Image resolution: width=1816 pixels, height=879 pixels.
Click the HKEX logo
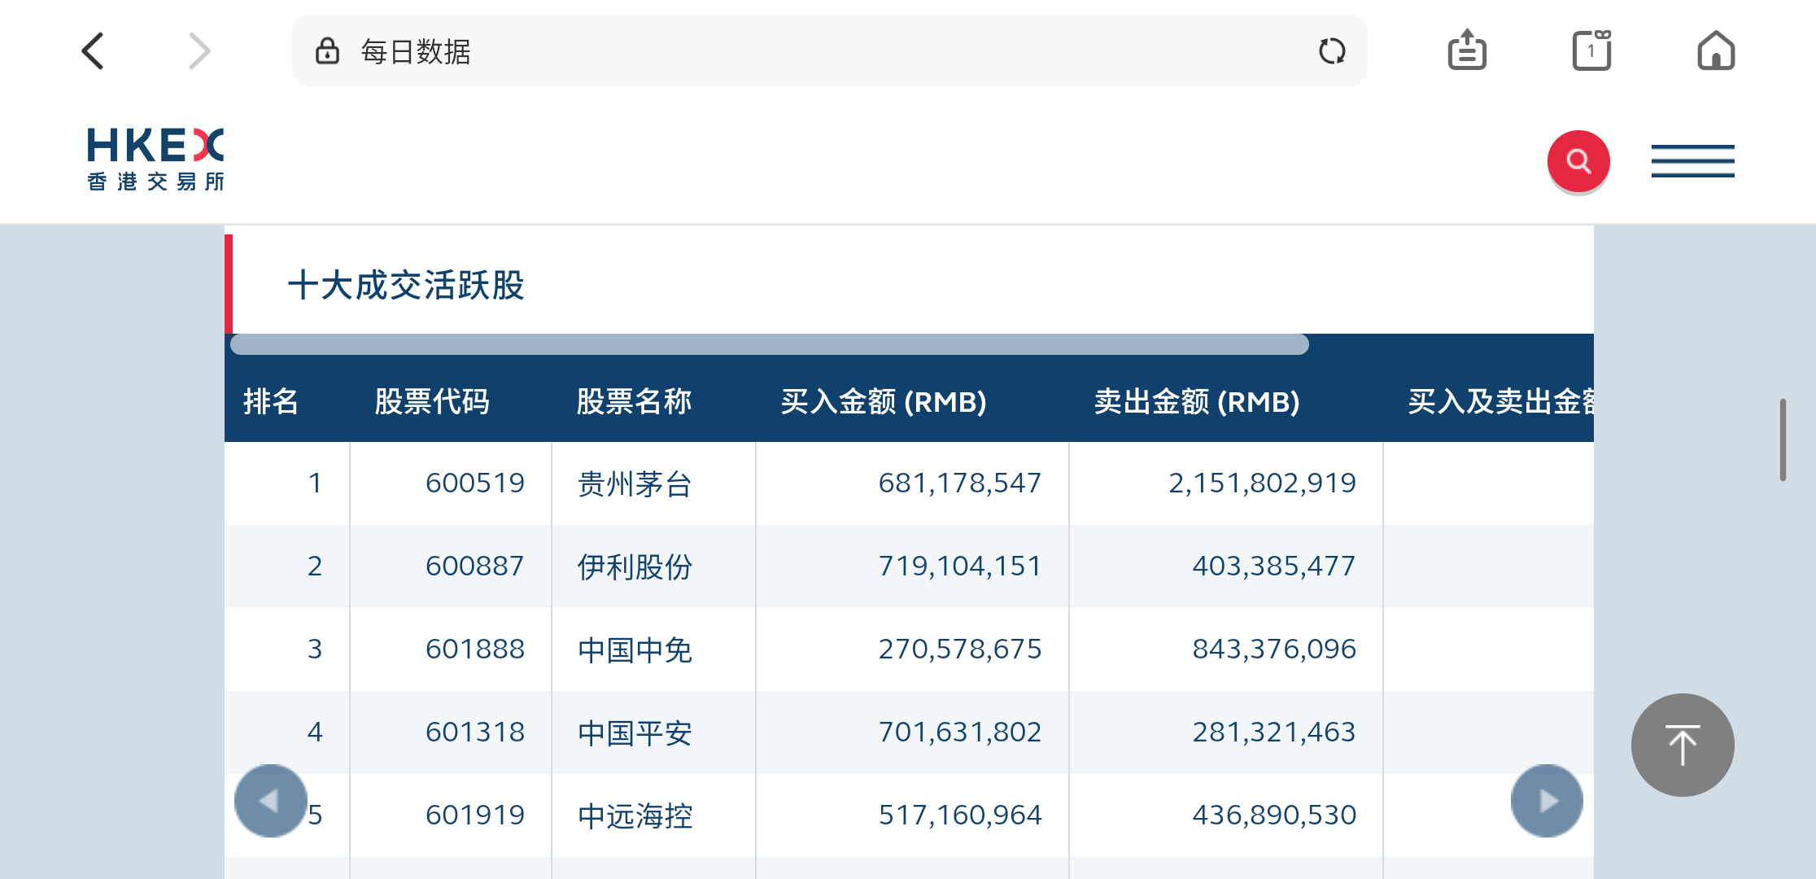click(155, 159)
